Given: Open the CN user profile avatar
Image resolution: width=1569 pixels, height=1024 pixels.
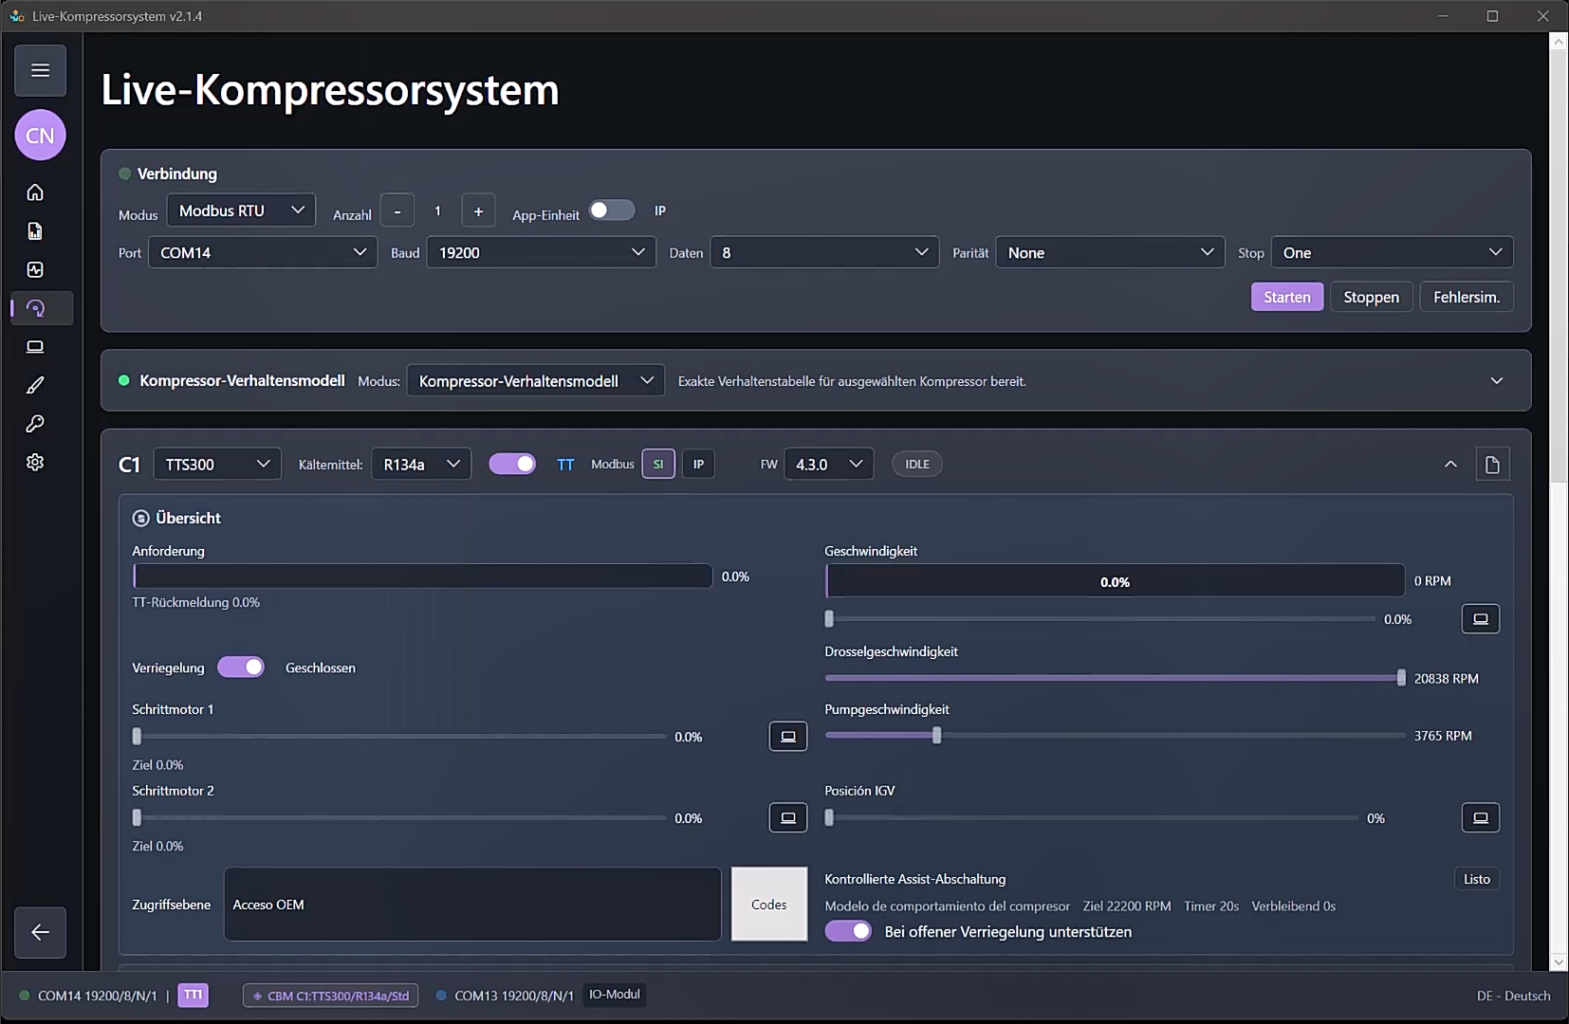Looking at the screenshot, I should tap(40, 136).
